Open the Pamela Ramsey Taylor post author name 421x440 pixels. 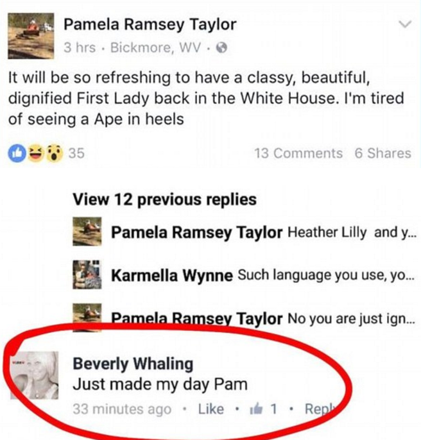(150, 24)
